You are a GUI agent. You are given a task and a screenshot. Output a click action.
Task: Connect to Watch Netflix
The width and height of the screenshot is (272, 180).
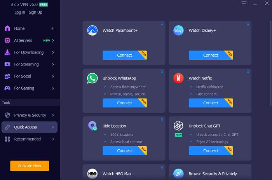pos(211,103)
